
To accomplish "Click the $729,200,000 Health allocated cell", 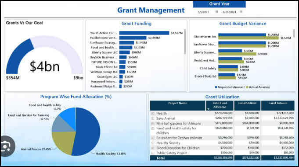I will (x=223, y=113).
